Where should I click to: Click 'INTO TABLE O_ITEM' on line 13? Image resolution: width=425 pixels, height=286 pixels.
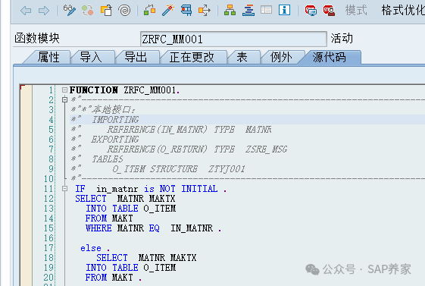130,209
